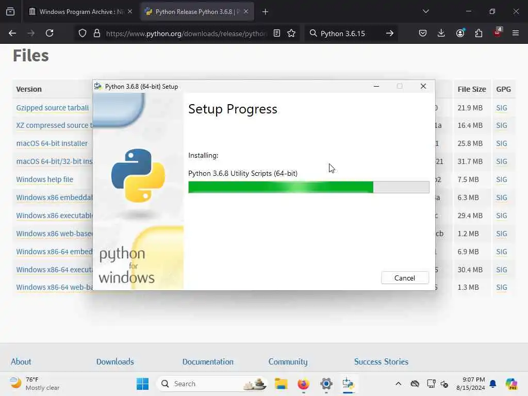Submit search with the arrow button
This screenshot has width=528, height=396.
tap(390, 33)
